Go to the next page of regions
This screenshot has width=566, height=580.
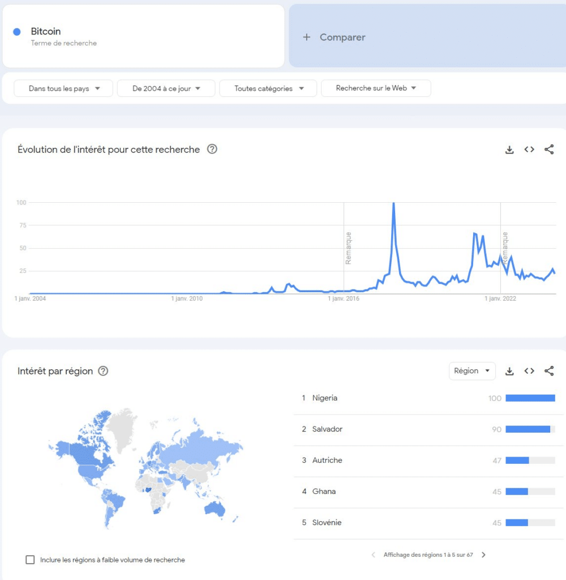pyautogui.click(x=484, y=555)
